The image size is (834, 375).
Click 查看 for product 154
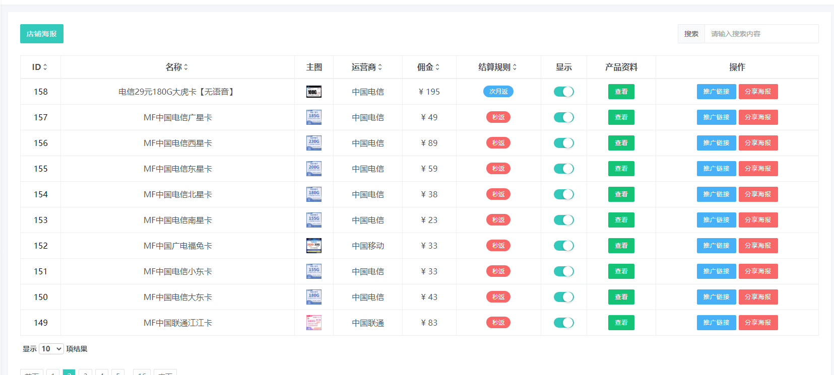tap(621, 194)
